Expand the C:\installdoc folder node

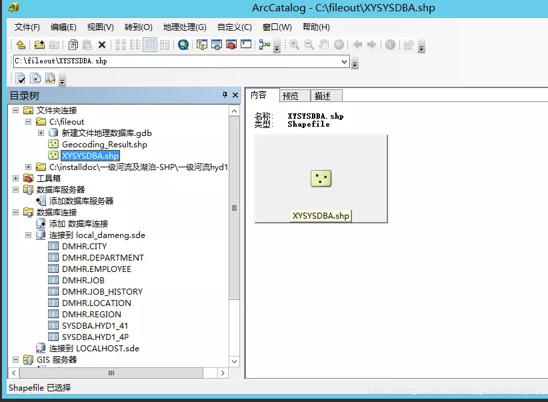pyautogui.click(x=28, y=167)
